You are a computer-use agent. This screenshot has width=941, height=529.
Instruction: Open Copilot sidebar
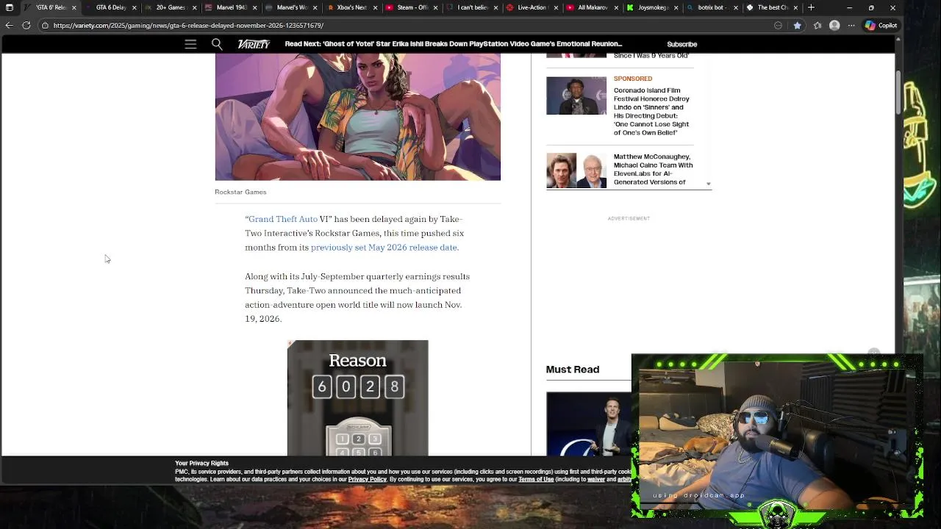tap(881, 25)
